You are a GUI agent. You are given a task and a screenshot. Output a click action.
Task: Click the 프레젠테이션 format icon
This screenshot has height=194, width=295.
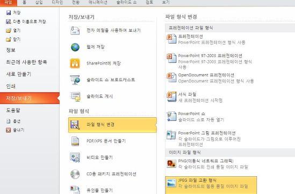point(171,39)
